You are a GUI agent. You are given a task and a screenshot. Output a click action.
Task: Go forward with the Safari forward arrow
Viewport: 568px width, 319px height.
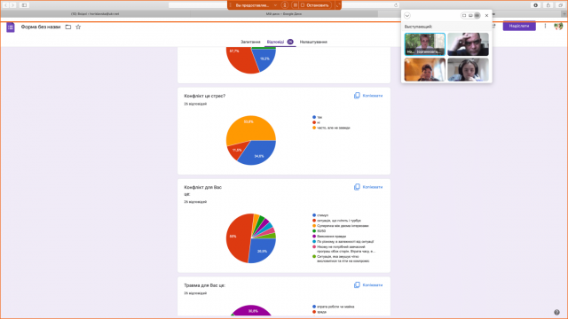point(13,5)
